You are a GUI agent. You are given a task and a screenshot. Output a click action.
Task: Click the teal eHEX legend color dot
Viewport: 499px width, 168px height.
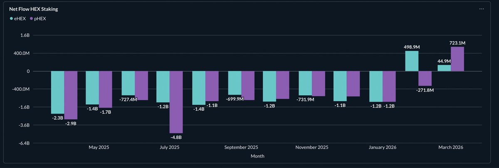coord(11,19)
